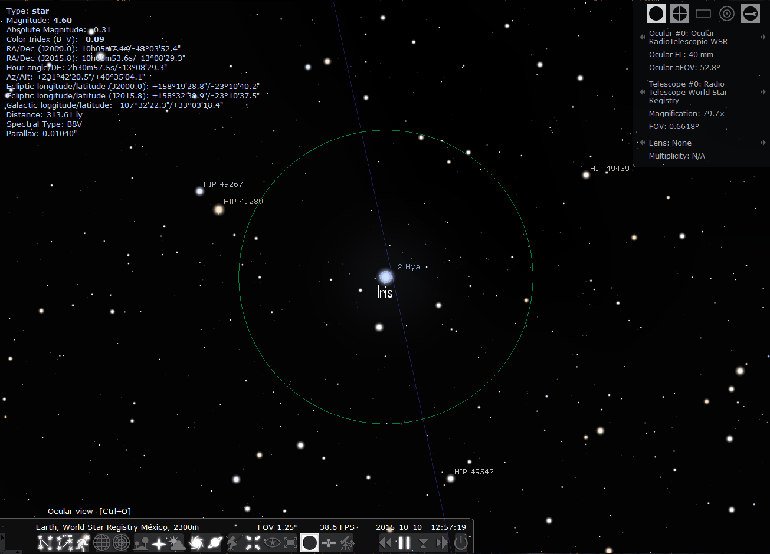Switch to next lens with right arrow
Viewport: 770px width, 554px height.
[763, 143]
